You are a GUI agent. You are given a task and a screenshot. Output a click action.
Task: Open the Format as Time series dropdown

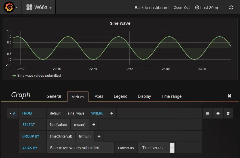[156, 148]
